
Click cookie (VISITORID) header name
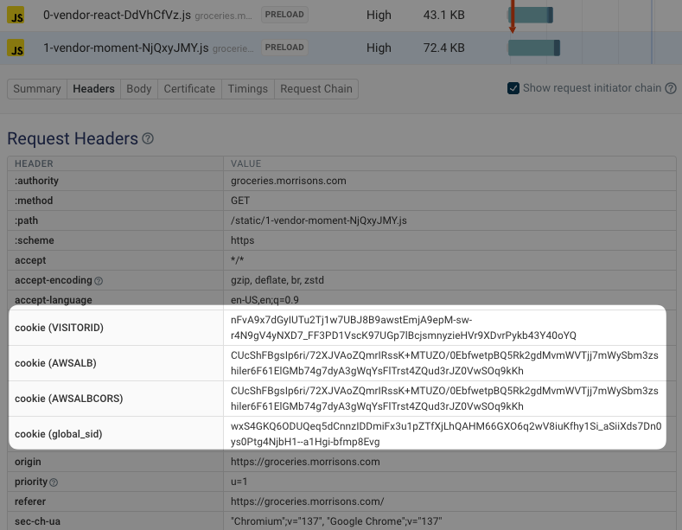(x=59, y=328)
